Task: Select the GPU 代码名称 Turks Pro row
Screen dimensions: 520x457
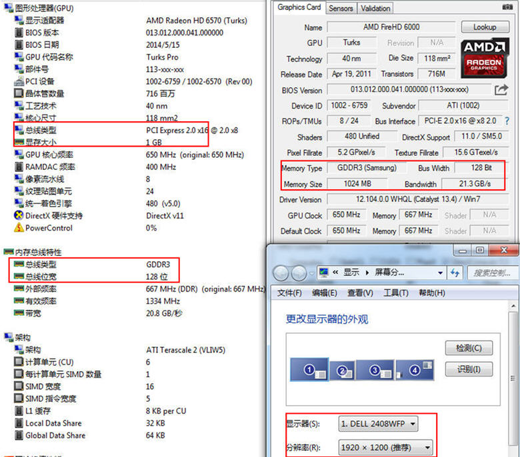Action: click(x=133, y=57)
